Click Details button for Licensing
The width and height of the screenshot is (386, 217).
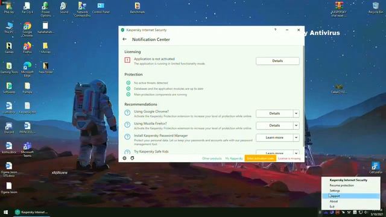277,61
